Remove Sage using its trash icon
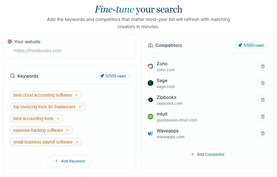 coord(263,83)
